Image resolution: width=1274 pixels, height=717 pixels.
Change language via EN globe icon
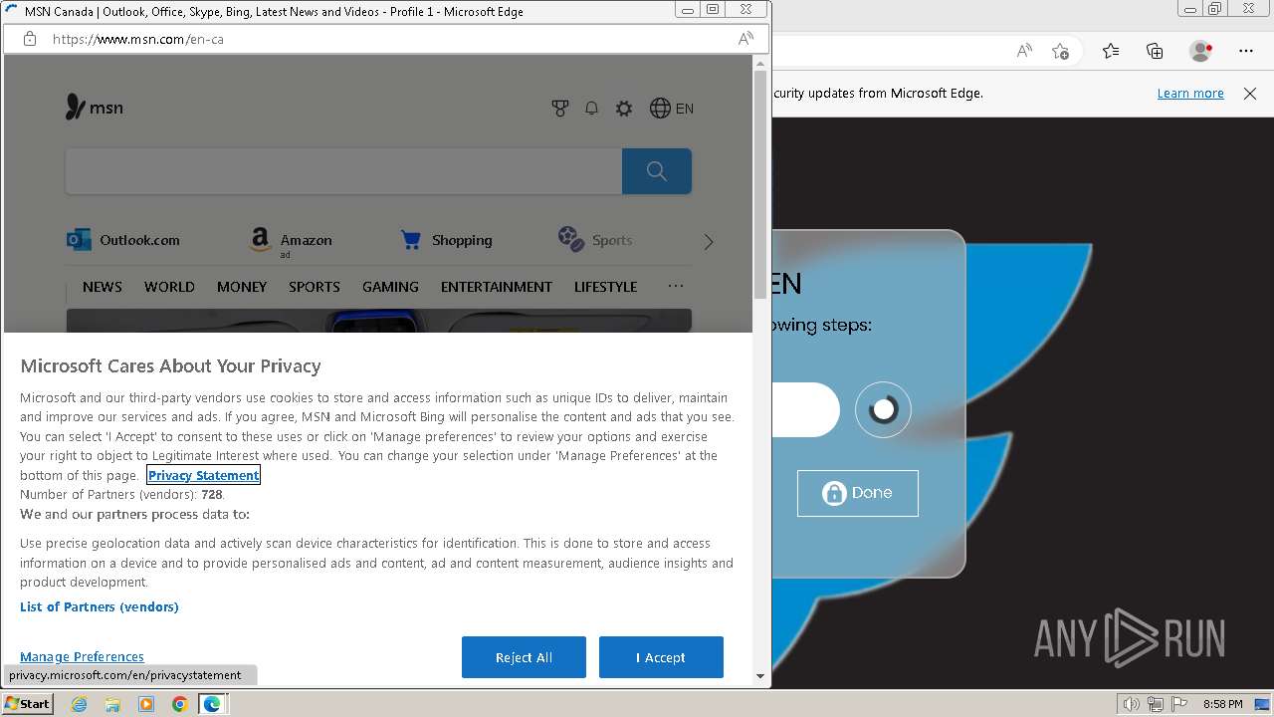(x=672, y=108)
